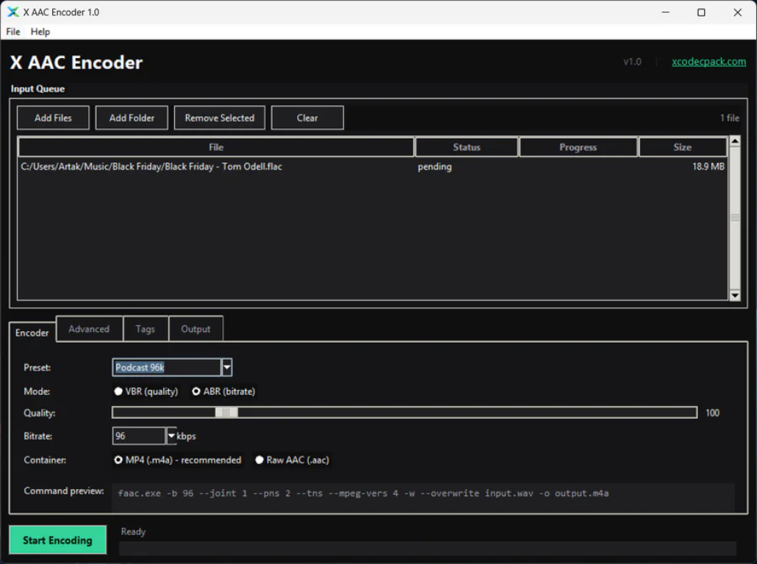Open the Output tab
Screen dimensions: 757x564
pos(195,329)
